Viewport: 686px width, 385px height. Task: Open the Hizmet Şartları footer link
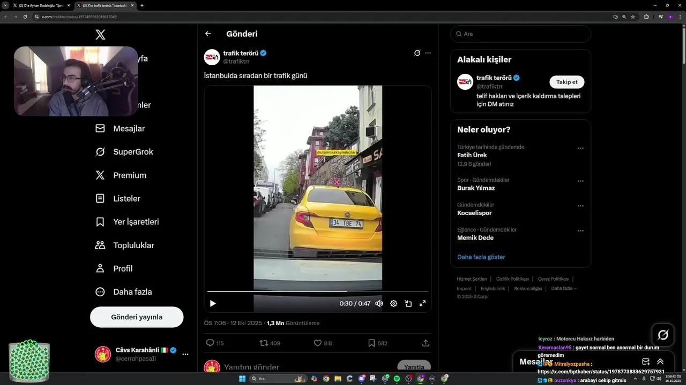472,279
